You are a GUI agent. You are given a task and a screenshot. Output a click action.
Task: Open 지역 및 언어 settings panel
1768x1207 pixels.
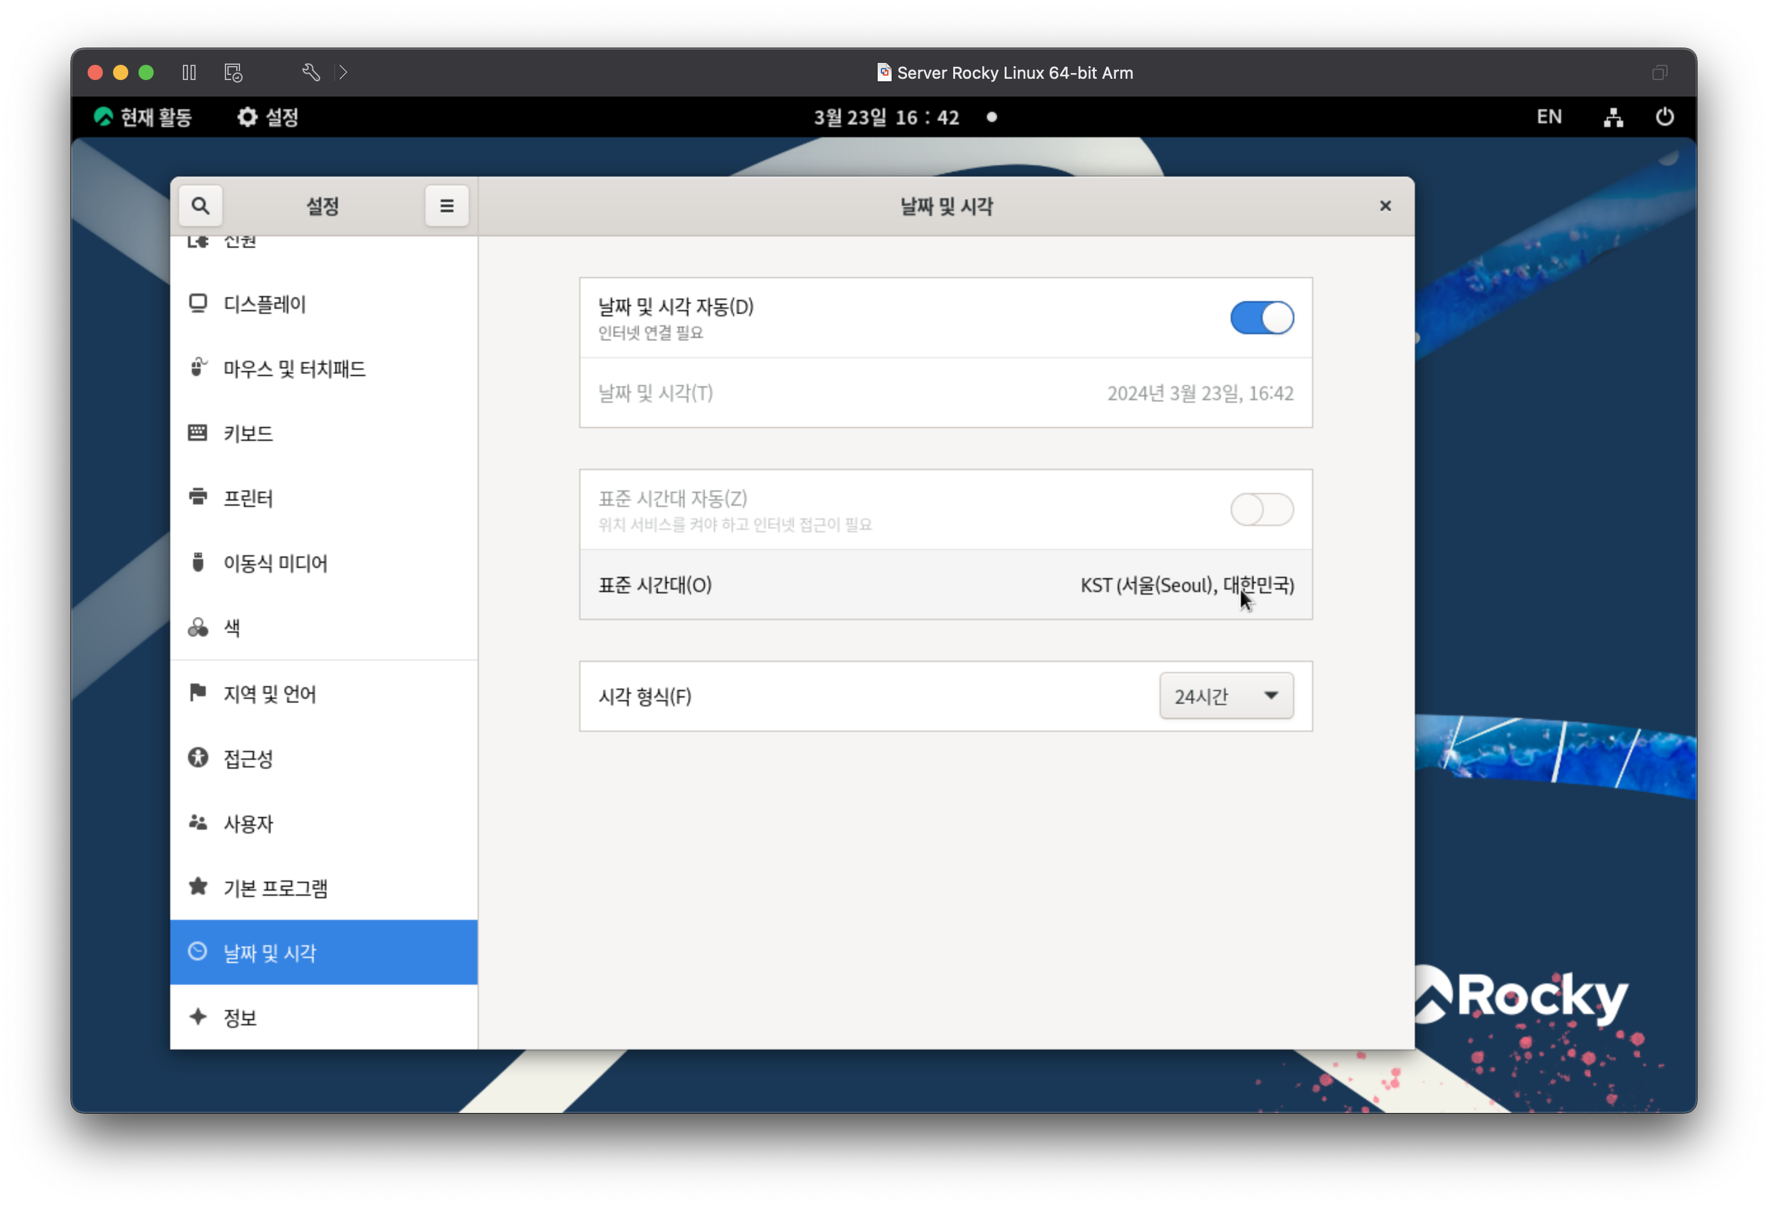[269, 693]
